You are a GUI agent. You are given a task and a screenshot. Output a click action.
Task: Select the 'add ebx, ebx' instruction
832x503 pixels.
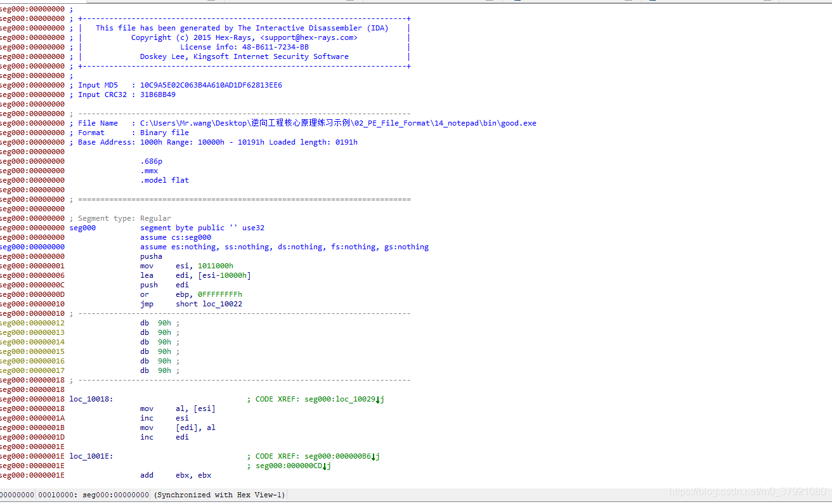(176, 475)
